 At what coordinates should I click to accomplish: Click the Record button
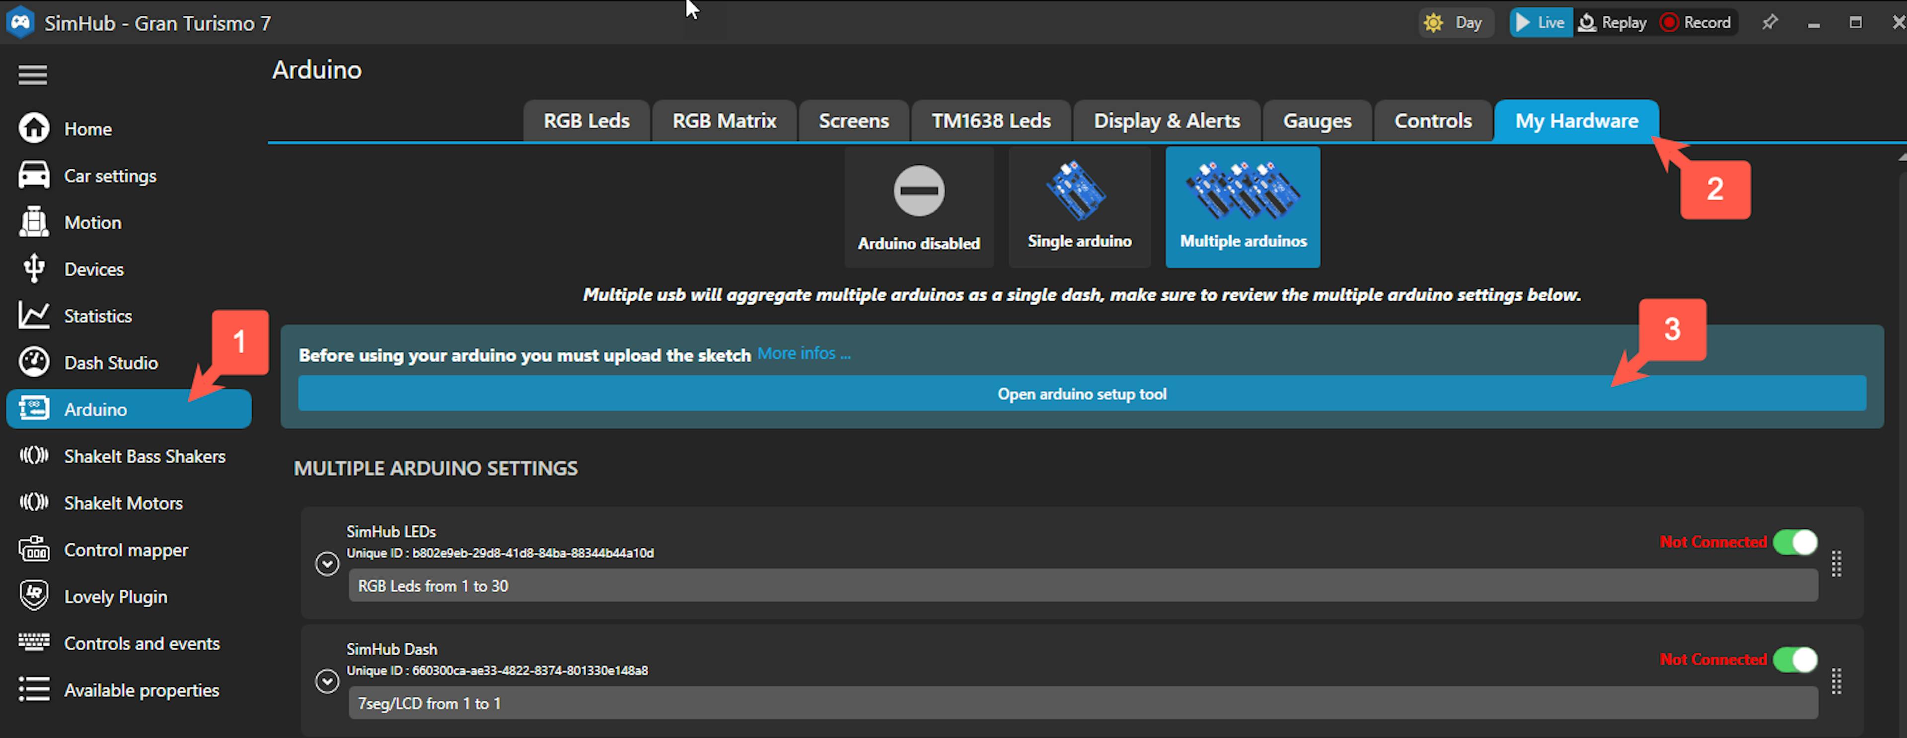point(1695,23)
